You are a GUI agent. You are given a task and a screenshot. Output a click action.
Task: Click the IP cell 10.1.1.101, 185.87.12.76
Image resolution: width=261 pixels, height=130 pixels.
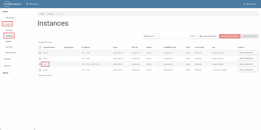pos(91,64)
